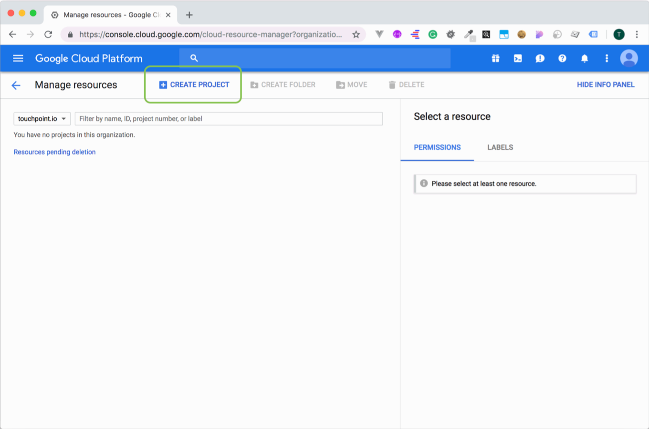649x429 pixels.
Task: Open the Help question mark icon
Action: (562, 58)
